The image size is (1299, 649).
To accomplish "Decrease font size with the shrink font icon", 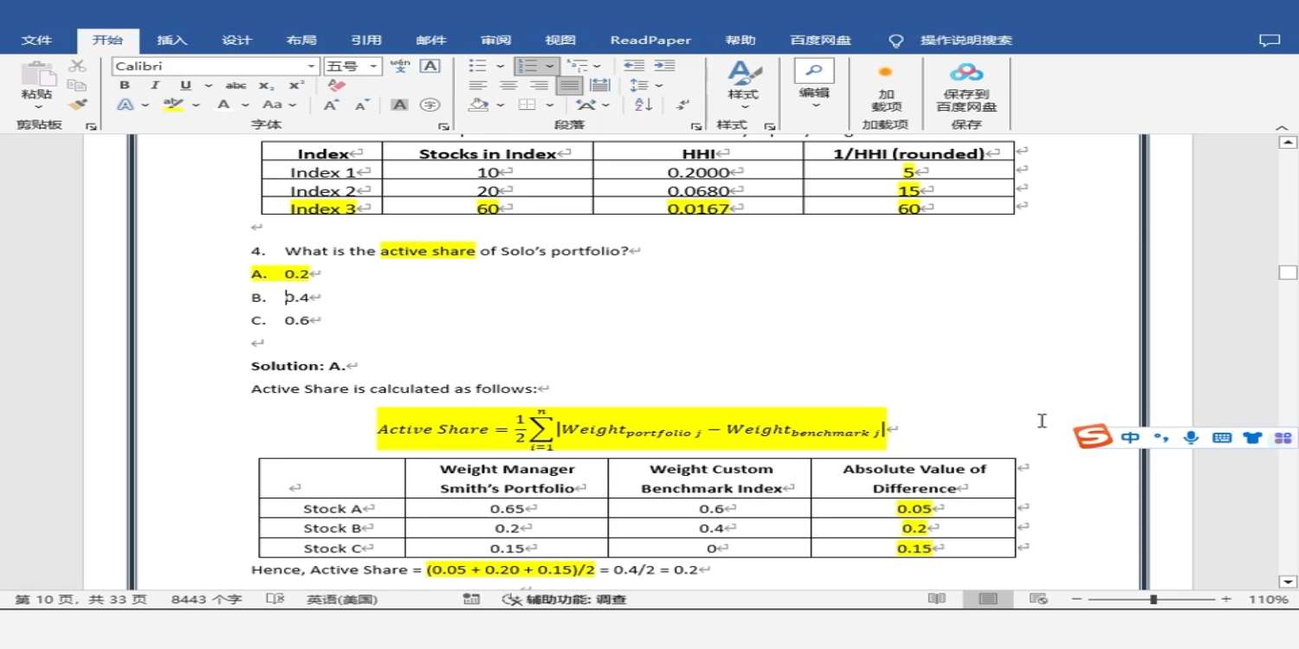I will [362, 105].
